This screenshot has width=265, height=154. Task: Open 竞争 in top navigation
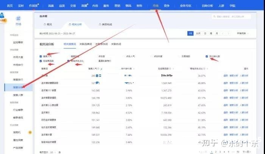[167, 6]
